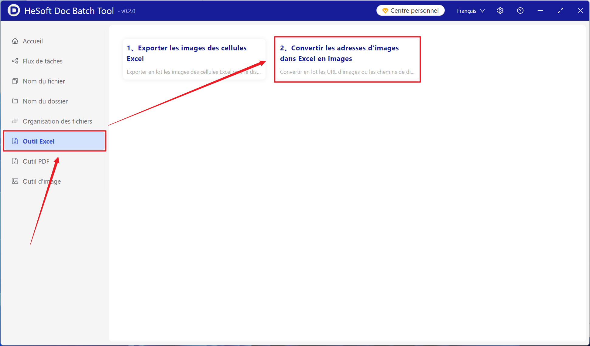Click the Outil d'image picture icon
590x346 pixels.
click(x=15, y=181)
